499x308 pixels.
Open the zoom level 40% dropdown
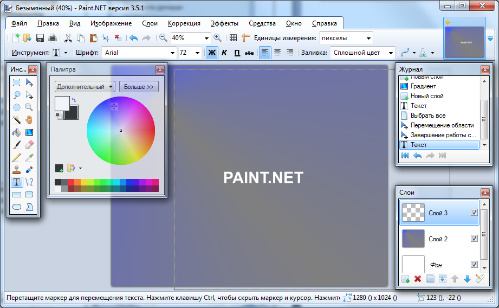[x=206, y=38]
